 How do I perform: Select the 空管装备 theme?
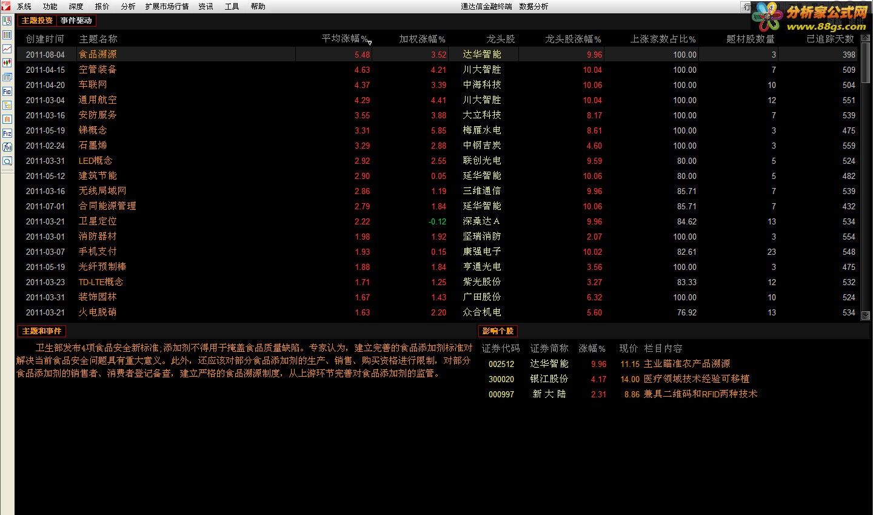[98, 70]
